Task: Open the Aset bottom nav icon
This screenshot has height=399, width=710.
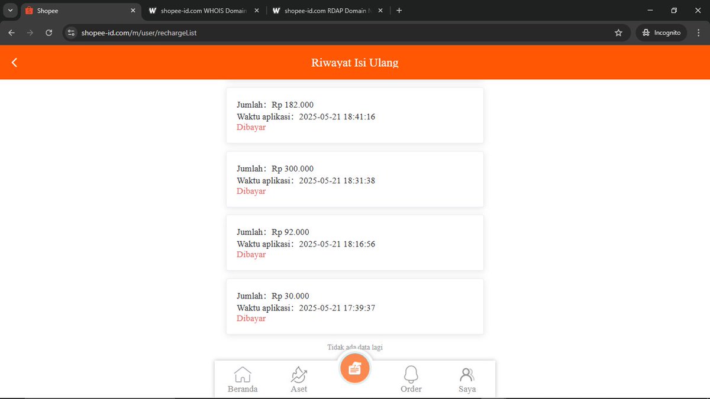Action: (299, 375)
